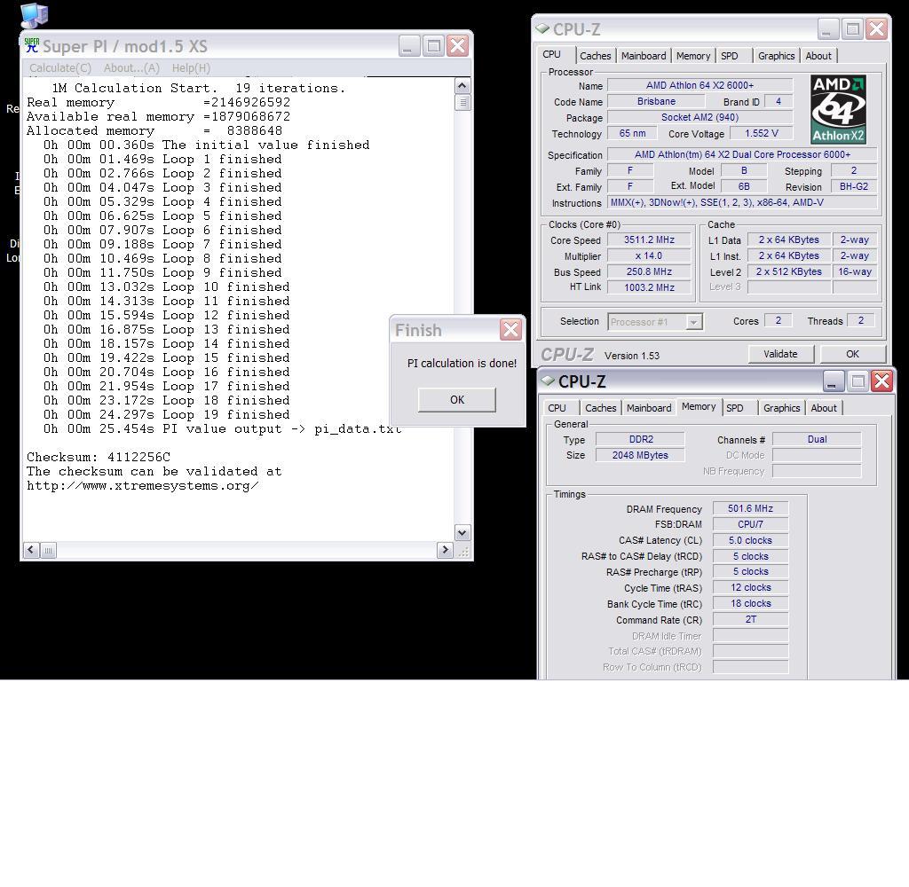Open About tab in lower CPU-Z window
This screenshot has height=887, width=909.
tap(823, 408)
